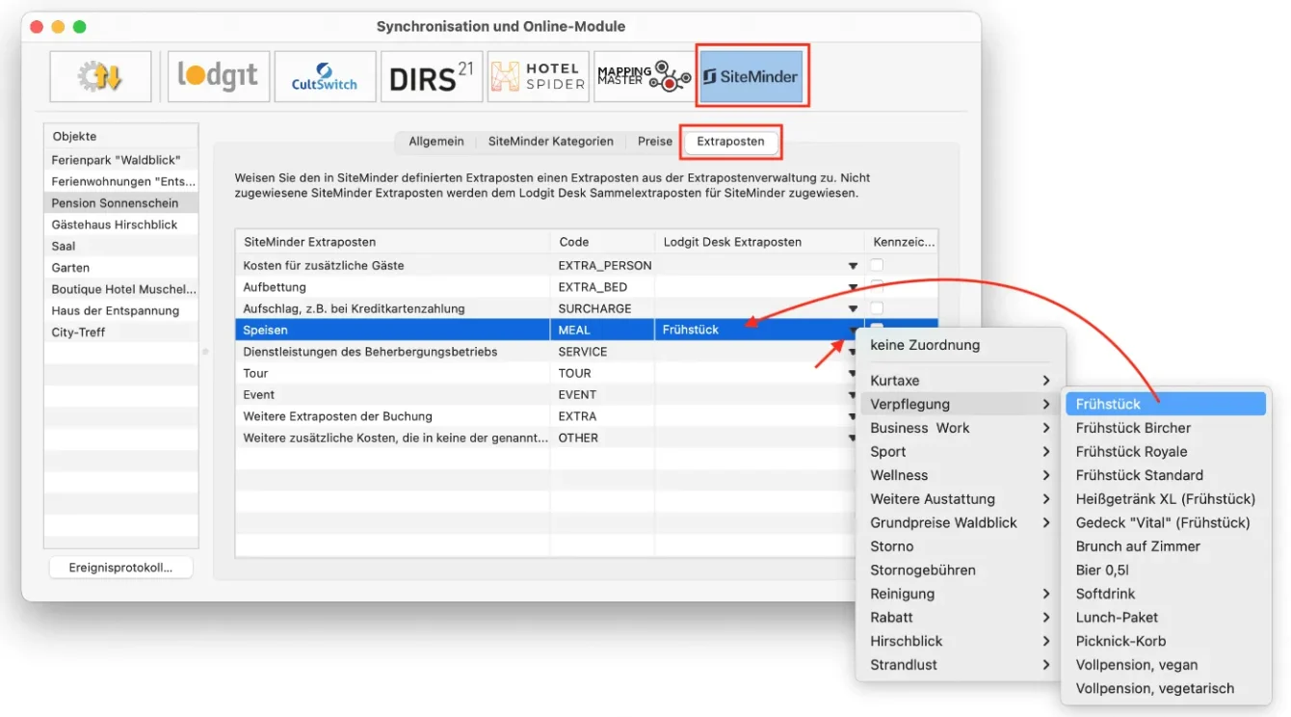Open dropdown for the EXTRA_PERSON row

click(852, 266)
